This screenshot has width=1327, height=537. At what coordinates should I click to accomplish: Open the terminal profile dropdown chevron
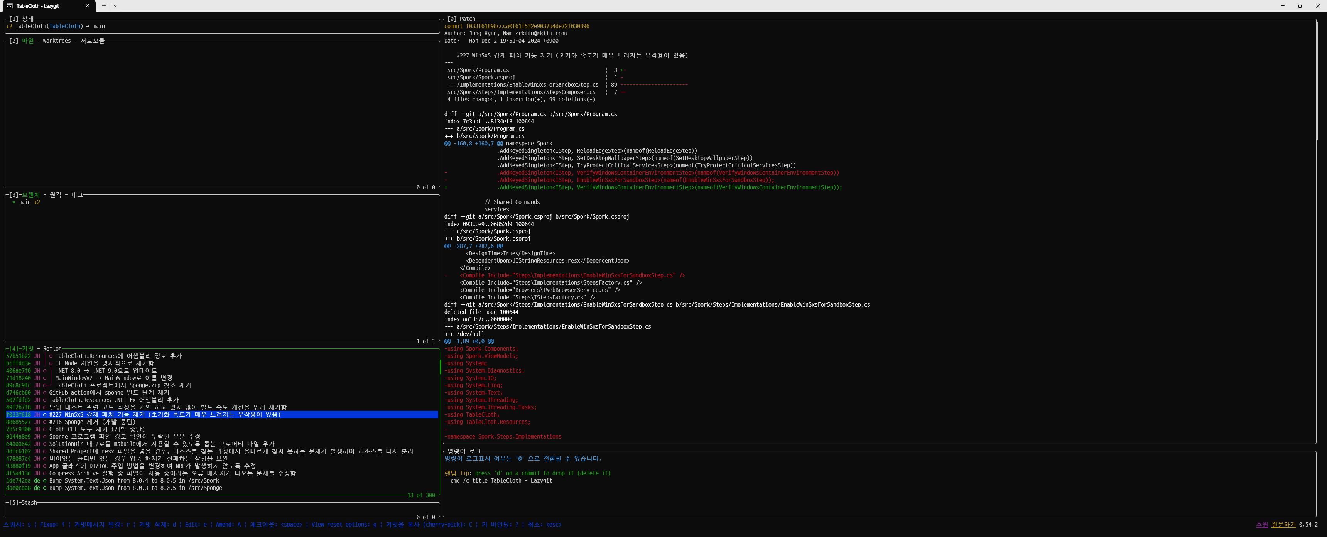[115, 6]
